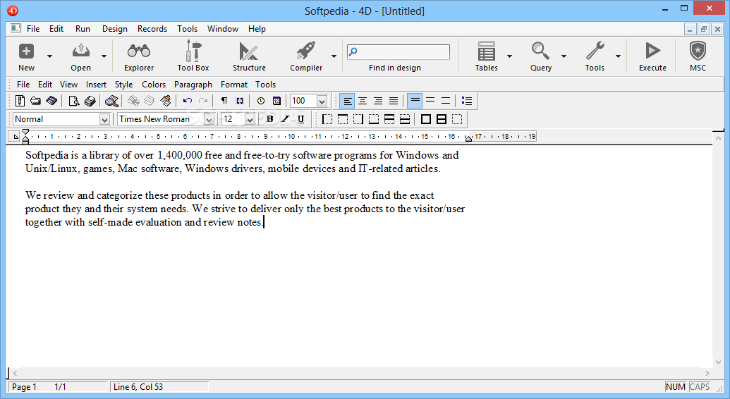730x399 pixels.
Task: Click the save diskette icon
Action: [51, 101]
